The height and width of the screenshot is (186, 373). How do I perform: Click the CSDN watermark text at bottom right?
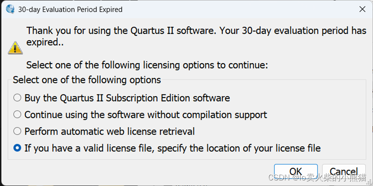[x=318, y=178]
